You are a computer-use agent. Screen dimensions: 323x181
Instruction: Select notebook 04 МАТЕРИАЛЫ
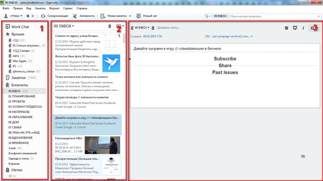tap(19, 112)
